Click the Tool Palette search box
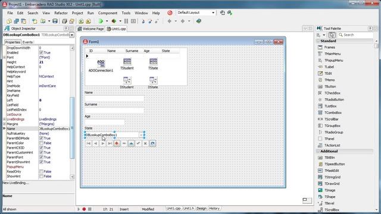The width and height of the screenshot is (381, 214). pos(356,35)
